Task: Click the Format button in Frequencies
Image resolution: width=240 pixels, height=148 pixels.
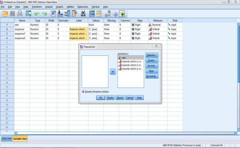Action: [152, 66]
